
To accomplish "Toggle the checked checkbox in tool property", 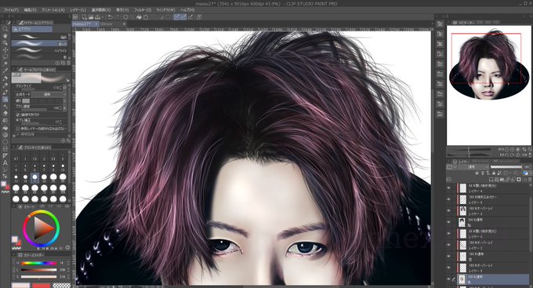I will [18, 115].
